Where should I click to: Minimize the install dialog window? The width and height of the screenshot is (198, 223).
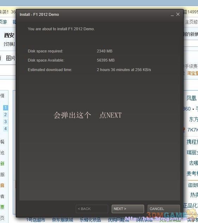point(172,15)
